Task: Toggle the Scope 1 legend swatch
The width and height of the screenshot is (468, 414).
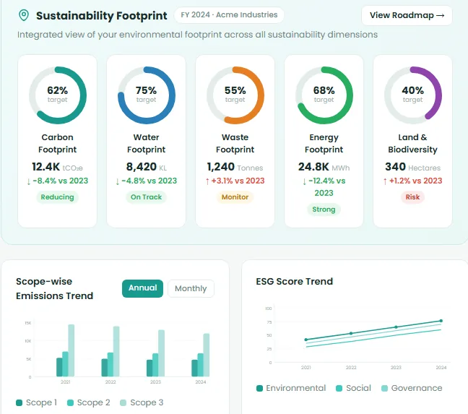Action: 19,402
